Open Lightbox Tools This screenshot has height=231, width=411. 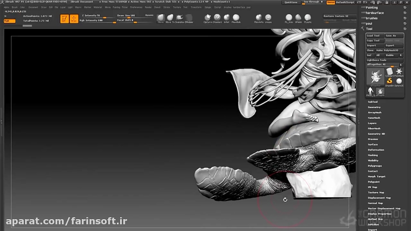(x=385, y=60)
